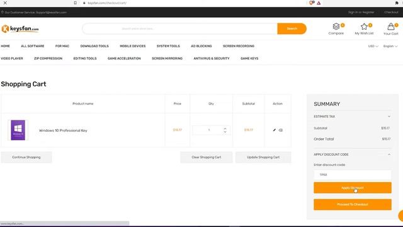Open Windows 10 Professional Key product link
This screenshot has height=227, width=403.
63,131
